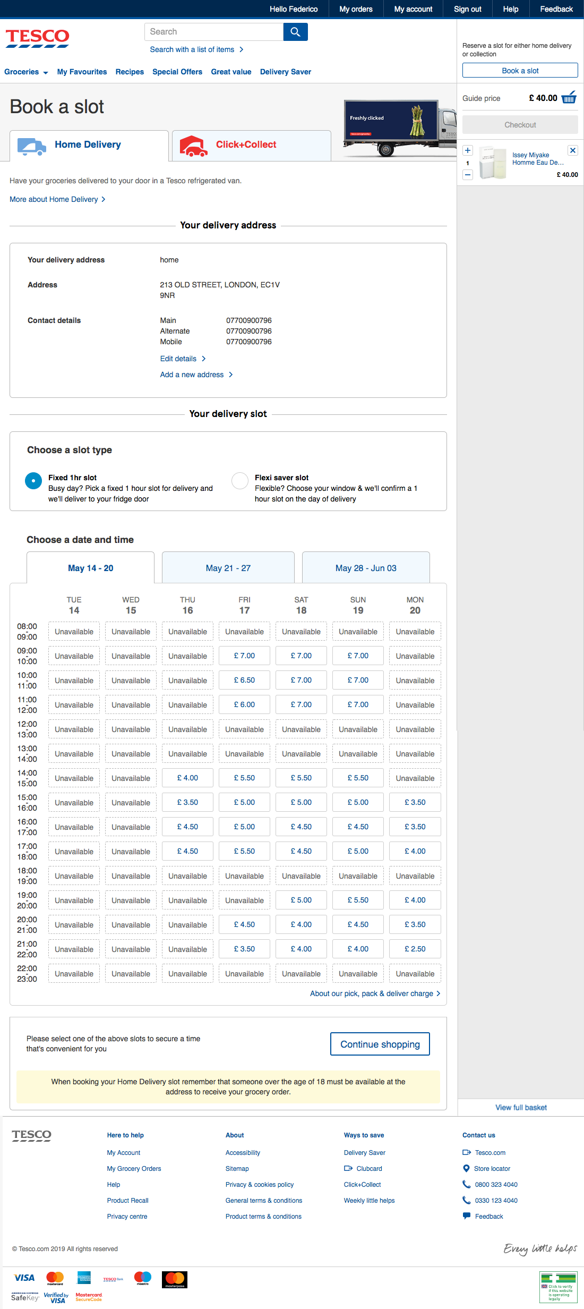This screenshot has height=1309, width=584.
Task: Remove Issey Miyake item from basket
Action: pyautogui.click(x=573, y=150)
